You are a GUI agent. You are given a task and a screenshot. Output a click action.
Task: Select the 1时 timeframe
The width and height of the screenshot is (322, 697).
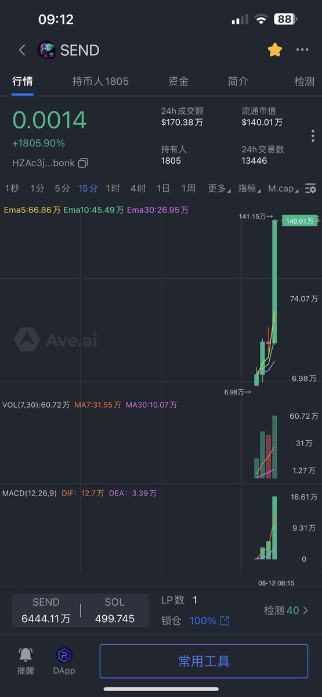(113, 188)
